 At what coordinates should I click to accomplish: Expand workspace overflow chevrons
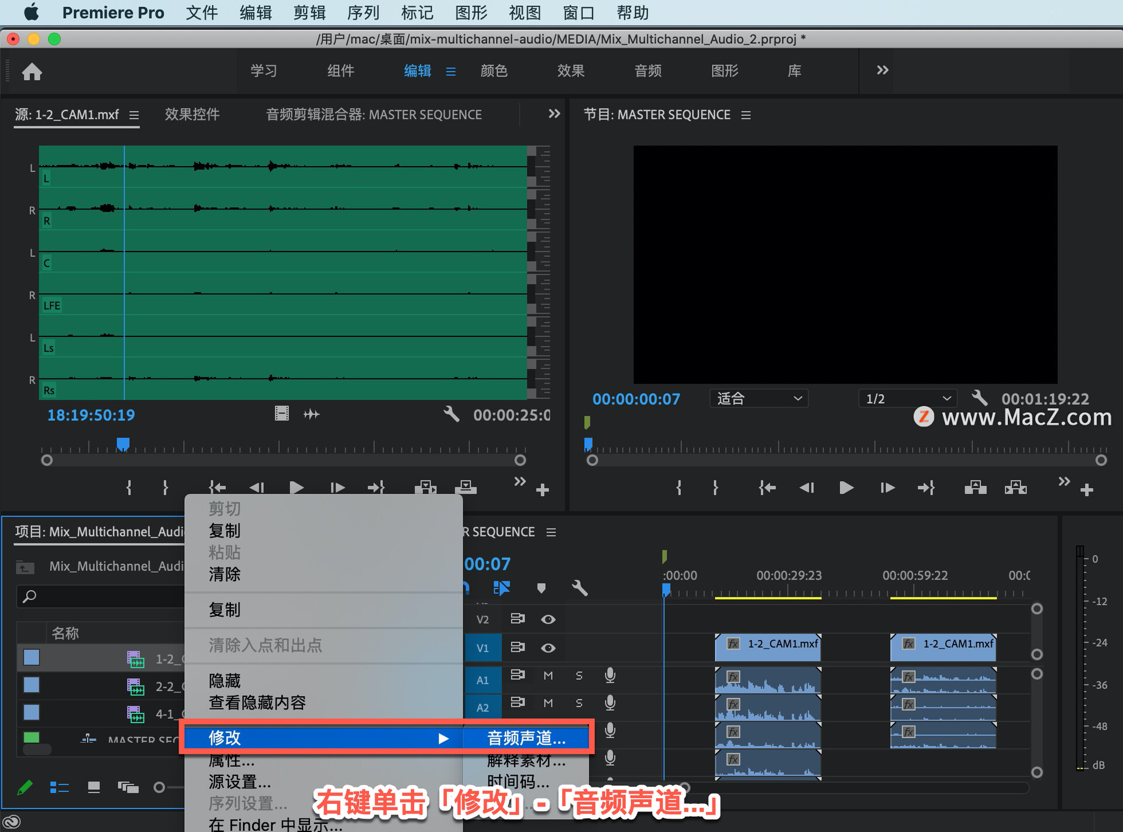[x=883, y=70]
